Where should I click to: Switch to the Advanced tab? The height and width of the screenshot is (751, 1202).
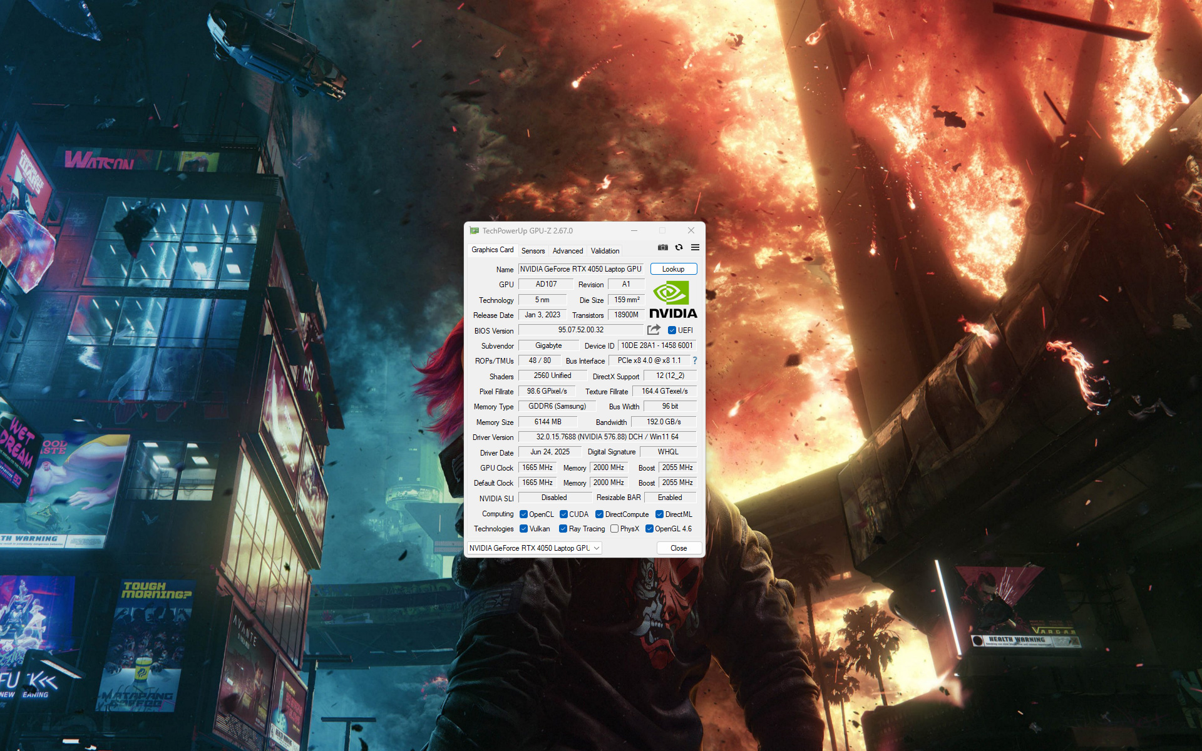click(567, 251)
